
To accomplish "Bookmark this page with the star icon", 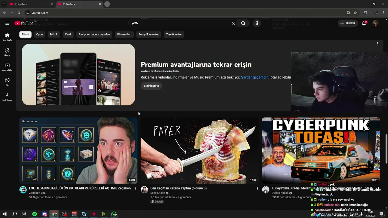I will tap(355, 13).
